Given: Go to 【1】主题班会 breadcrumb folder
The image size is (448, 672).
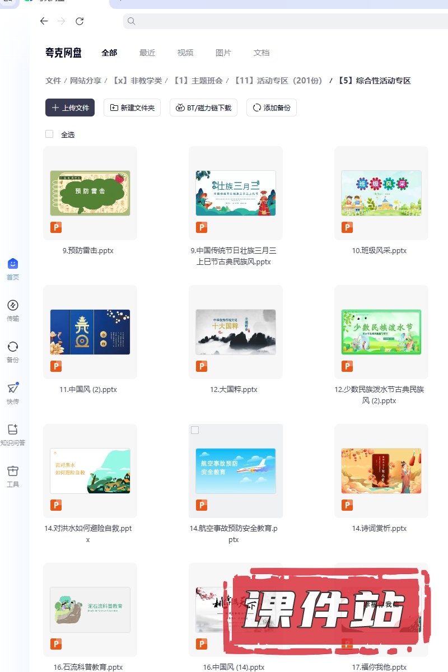Looking at the screenshot, I should 198,81.
